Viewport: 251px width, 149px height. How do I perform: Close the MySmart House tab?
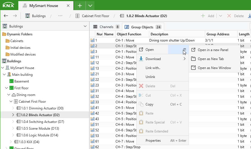tap(68, 6)
